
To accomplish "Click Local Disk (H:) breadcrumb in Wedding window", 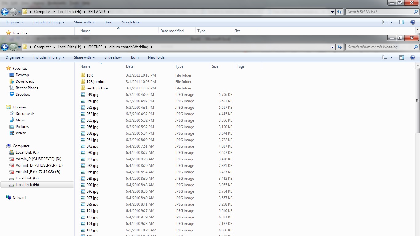I will [69, 47].
